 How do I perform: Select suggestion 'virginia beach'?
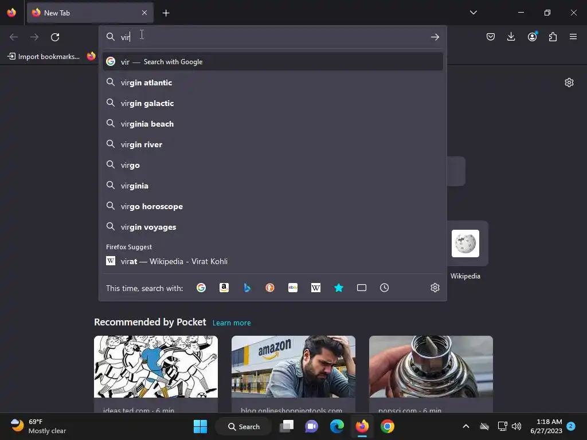(272, 124)
